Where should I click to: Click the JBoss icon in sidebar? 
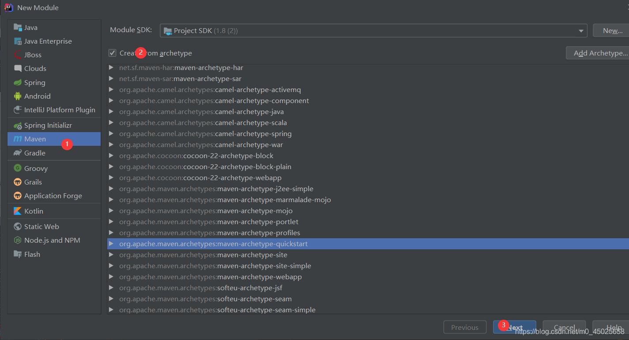pos(18,55)
